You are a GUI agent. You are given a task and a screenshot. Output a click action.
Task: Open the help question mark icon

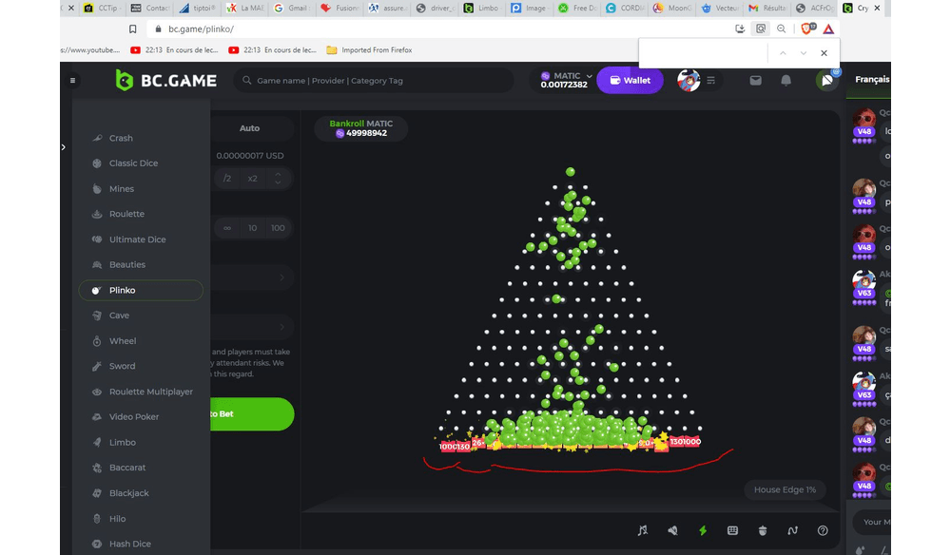click(823, 530)
